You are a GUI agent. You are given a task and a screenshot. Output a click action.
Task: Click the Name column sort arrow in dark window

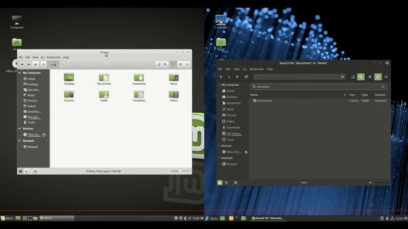[345, 95]
